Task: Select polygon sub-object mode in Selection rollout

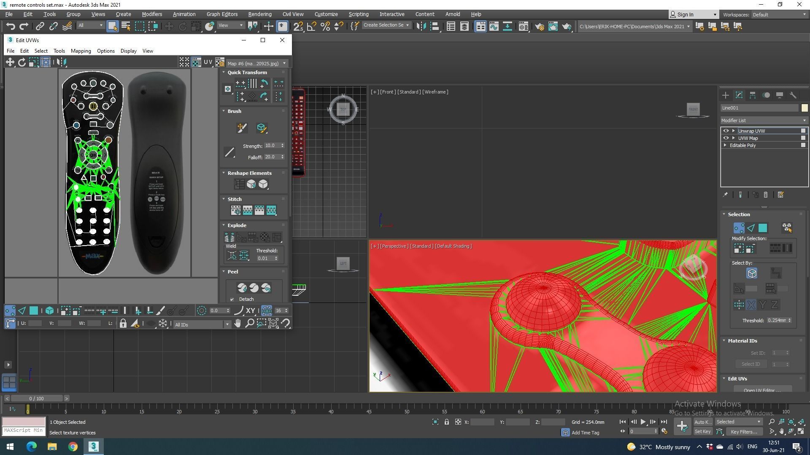Action: pos(763,228)
